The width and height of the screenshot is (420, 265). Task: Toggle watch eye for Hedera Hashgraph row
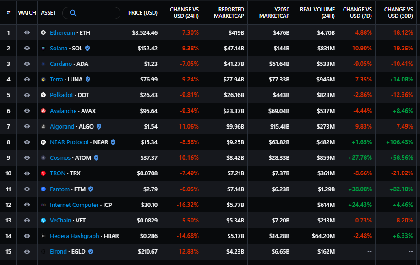27,236
